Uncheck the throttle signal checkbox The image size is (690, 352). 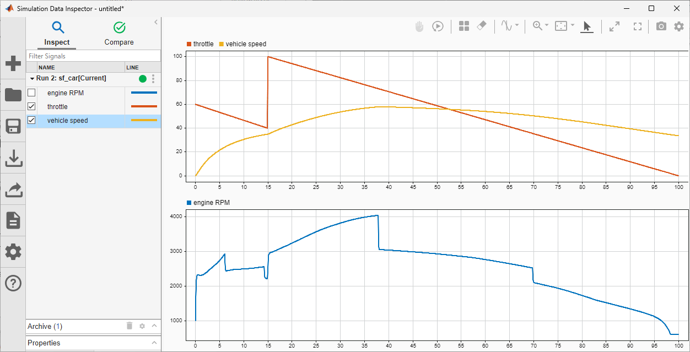31,107
